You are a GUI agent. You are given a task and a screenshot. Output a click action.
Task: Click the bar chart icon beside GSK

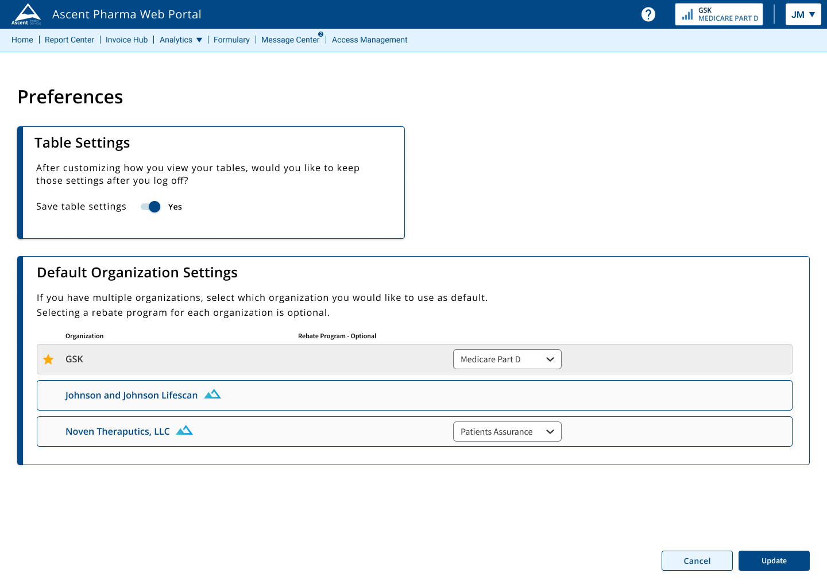[x=687, y=15]
